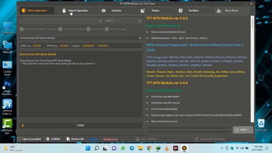Image resolution: width=272 pixels, height=153 pixels.
Task: Click the 'TFT MTK Module ver 5.0.4' heading
Action: pos(167,83)
